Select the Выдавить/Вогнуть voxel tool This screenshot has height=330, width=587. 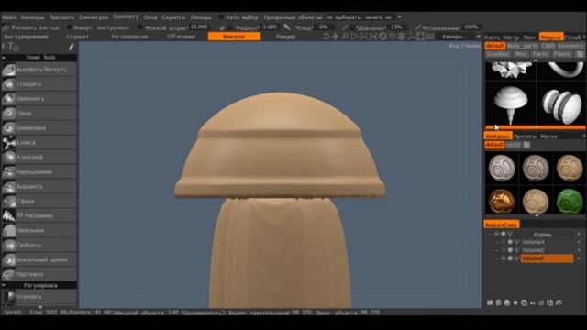tap(39, 70)
